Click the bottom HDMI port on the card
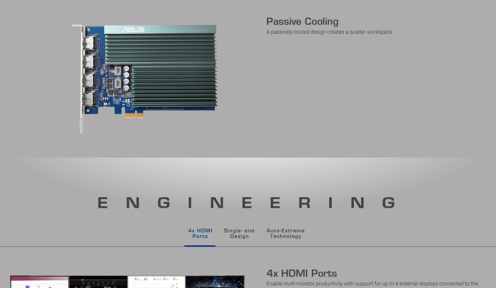 click(x=88, y=98)
